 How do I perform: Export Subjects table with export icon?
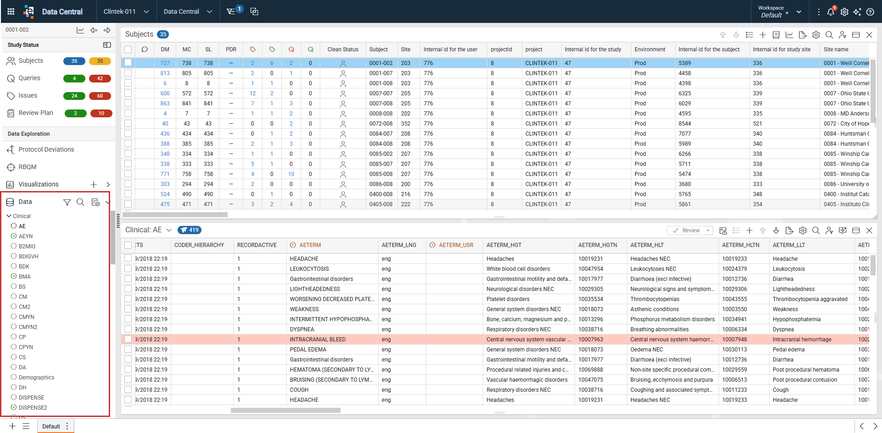coord(803,35)
